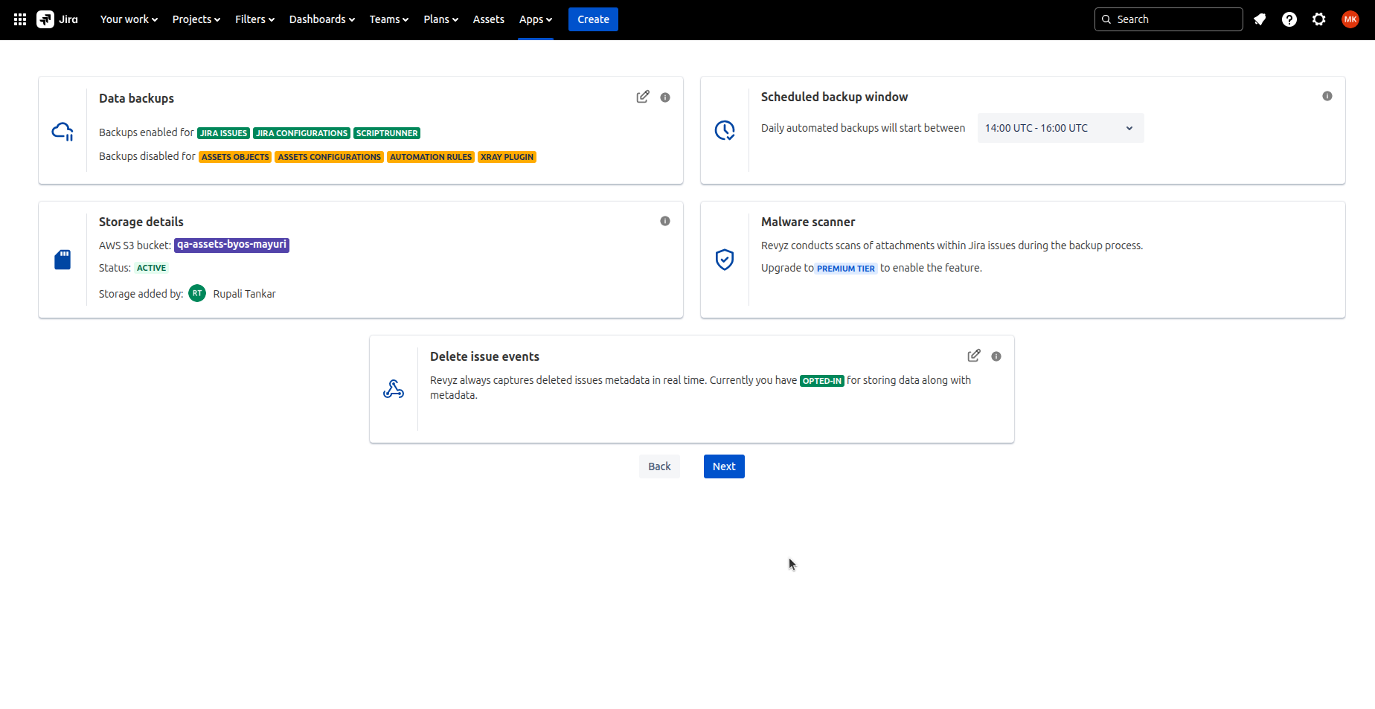Go Back to the previous step

659,466
